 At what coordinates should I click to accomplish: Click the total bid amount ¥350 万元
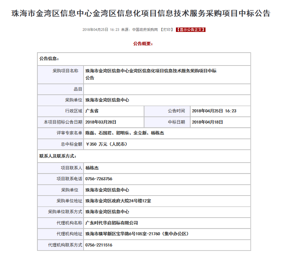[x=106, y=144]
